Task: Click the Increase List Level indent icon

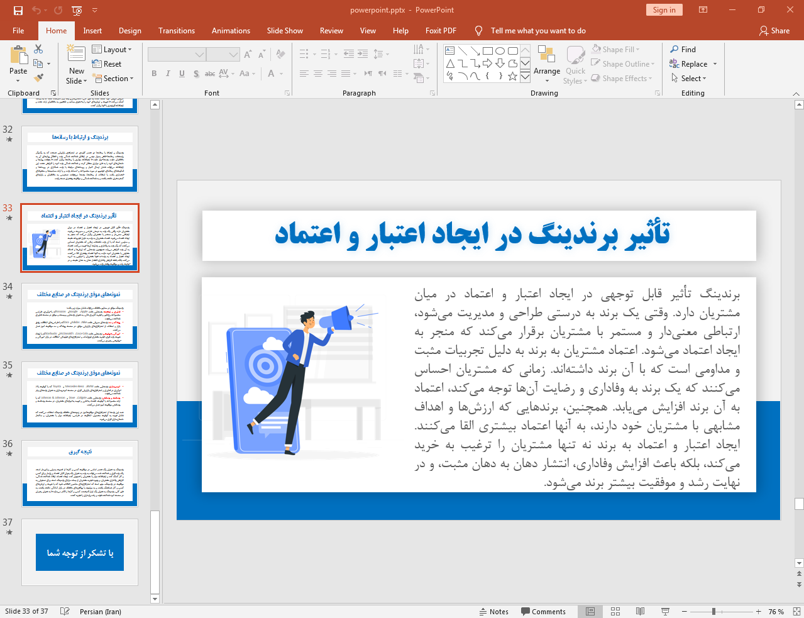Action: [x=363, y=54]
